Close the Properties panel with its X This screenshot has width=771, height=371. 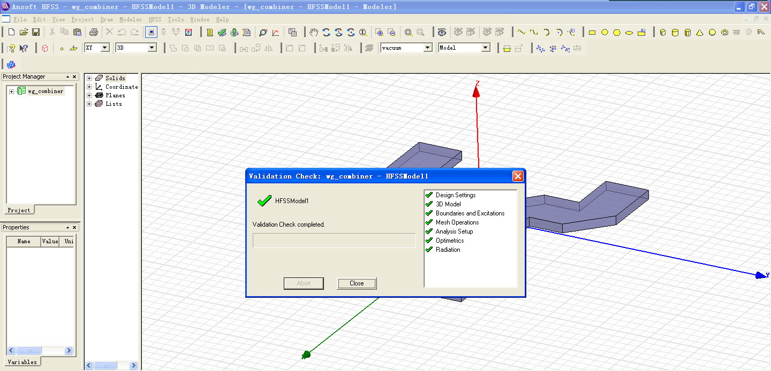pyautogui.click(x=74, y=227)
